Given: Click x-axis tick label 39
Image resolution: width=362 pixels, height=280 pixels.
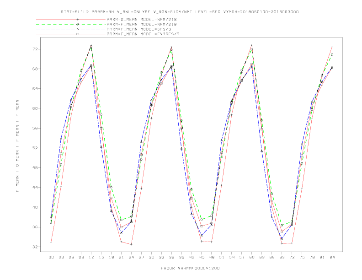Looking at the screenshot, I should click(181, 257).
